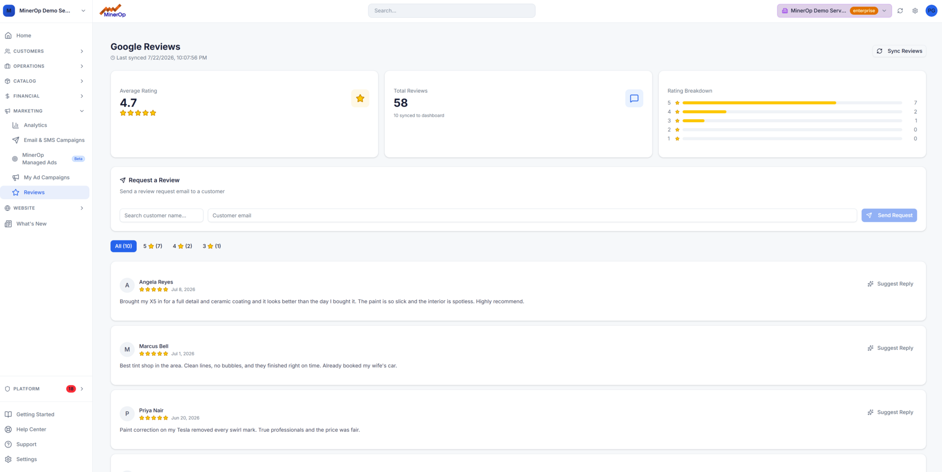Image resolution: width=942 pixels, height=472 pixels.
Task: Click the sparkle icon beside Priya Nair Suggest Reply
Action: (x=870, y=413)
